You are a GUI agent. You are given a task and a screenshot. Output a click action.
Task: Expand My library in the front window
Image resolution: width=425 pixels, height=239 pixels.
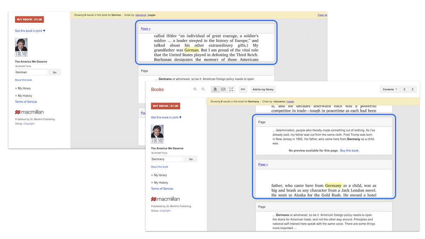point(160,175)
